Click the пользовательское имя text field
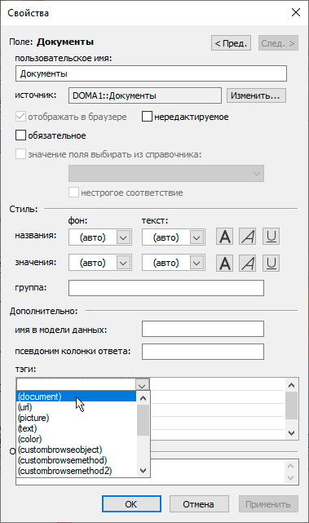Viewport: 309px width, 523px height. [x=151, y=73]
